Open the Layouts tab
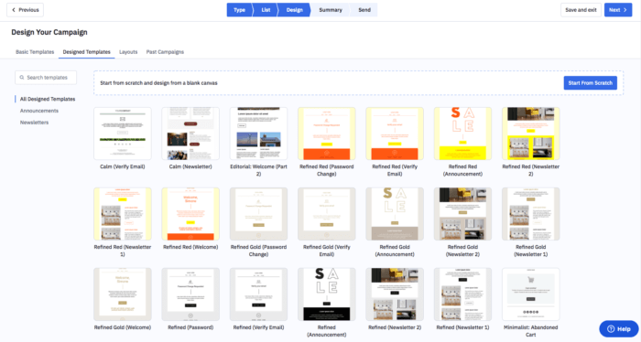The width and height of the screenshot is (641, 342). pos(128,52)
